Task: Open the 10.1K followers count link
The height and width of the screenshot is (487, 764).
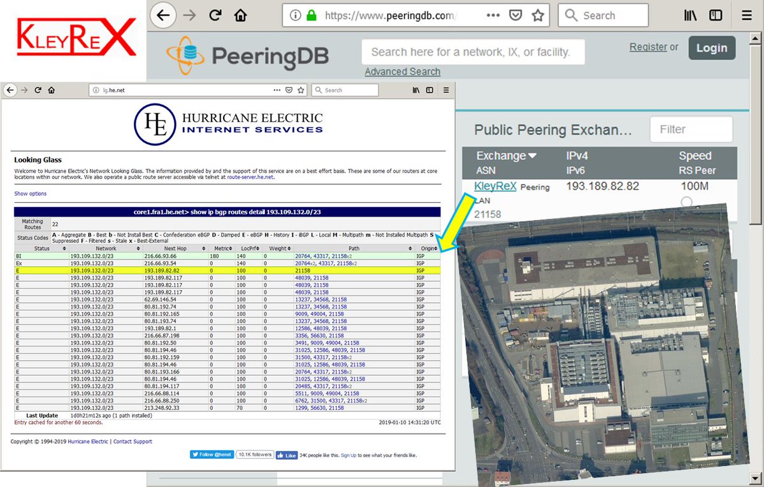Action: tap(255, 454)
